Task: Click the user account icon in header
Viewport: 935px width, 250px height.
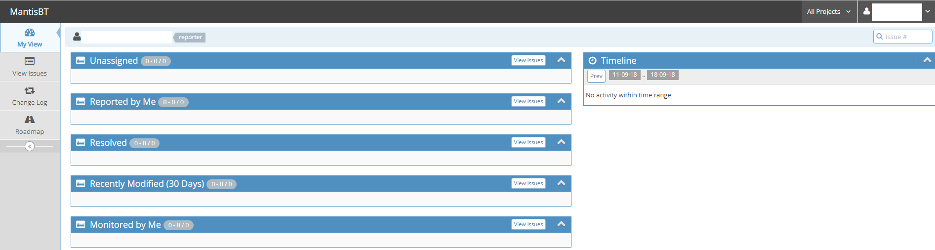Action: pyautogui.click(x=866, y=11)
